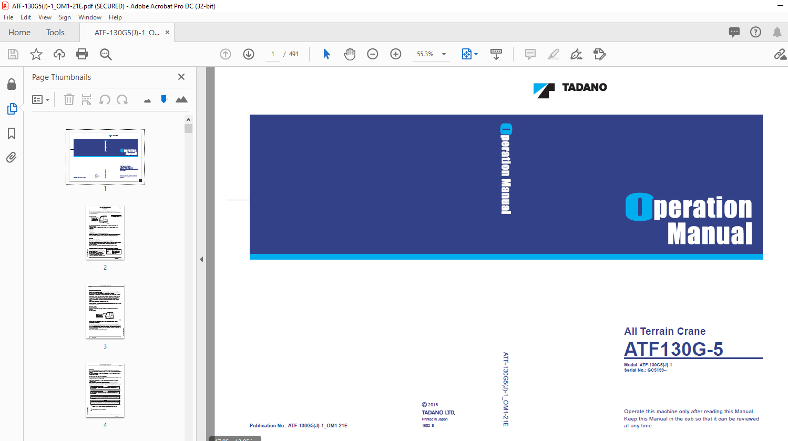Screen dimensions: 788x441
Task: Toggle the Page Thumbnails sidebar icon
Action: point(12,109)
